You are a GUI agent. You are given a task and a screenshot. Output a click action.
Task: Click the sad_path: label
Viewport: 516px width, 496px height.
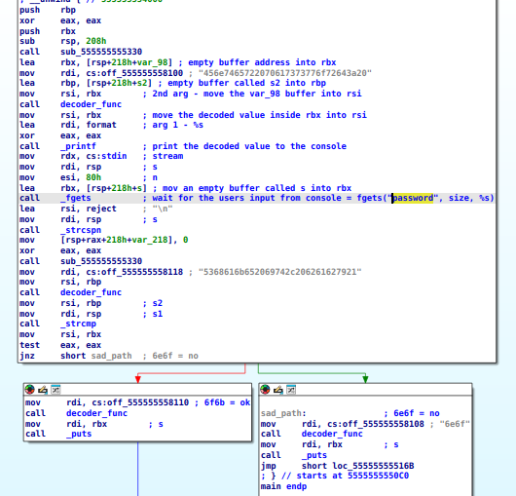[283, 413]
